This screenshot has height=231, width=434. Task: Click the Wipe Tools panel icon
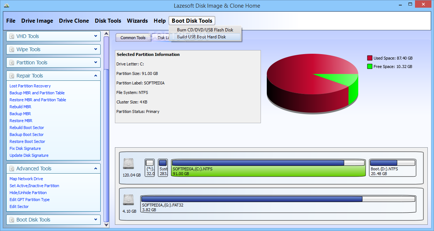click(x=12, y=49)
